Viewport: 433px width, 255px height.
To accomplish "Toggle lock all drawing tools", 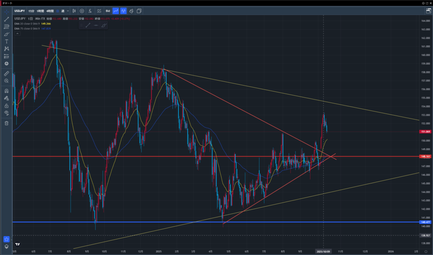I will pyautogui.click(x=6, y=105).
